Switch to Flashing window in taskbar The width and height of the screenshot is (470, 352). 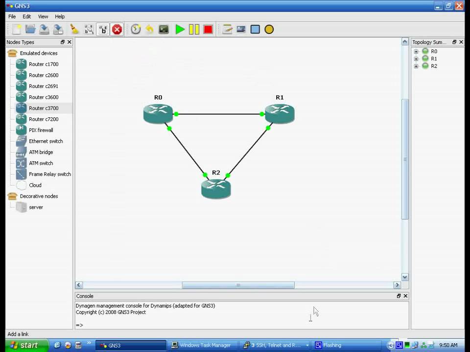click(x=346, y=346)
